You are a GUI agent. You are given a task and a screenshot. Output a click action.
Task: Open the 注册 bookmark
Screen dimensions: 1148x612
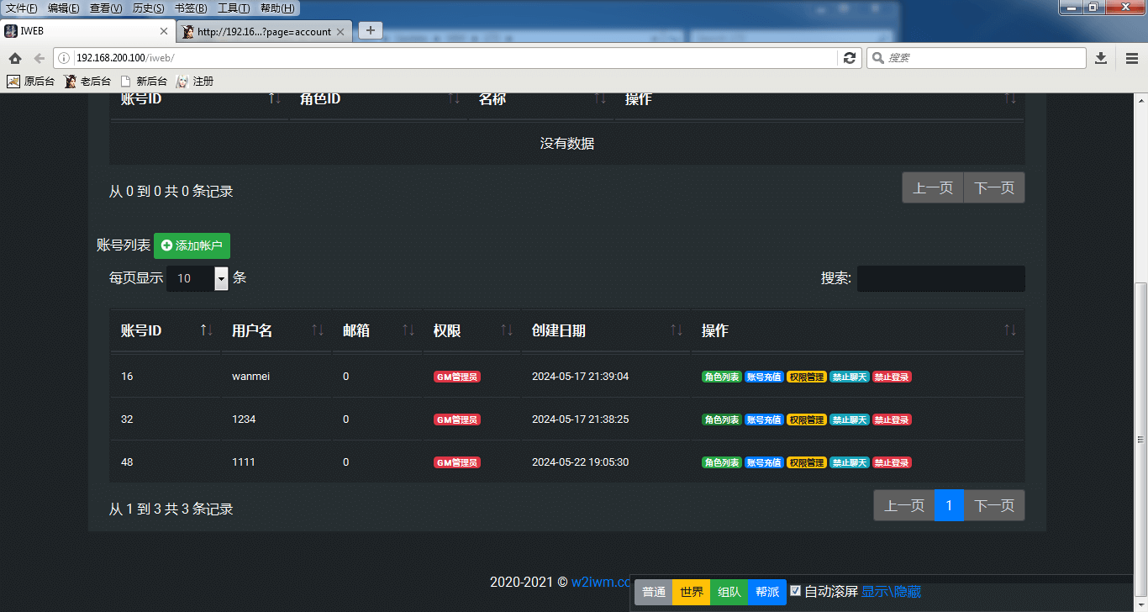point(195,82)
